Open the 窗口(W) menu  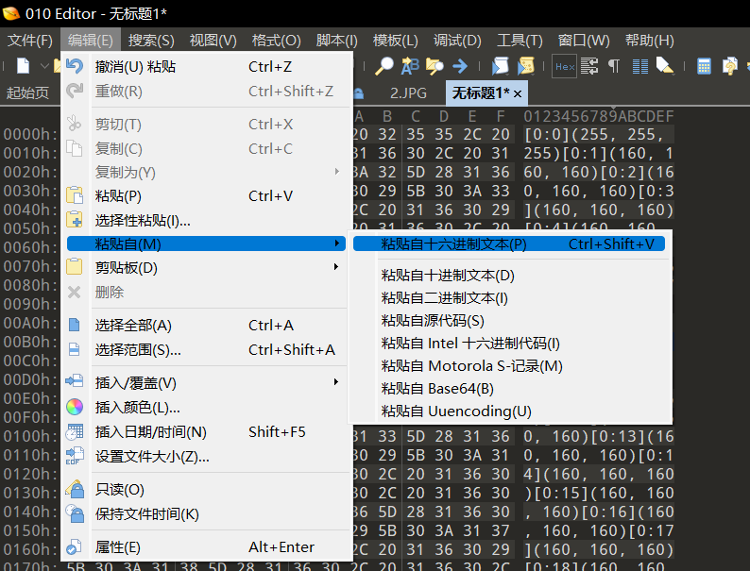(x=584, y=41)
